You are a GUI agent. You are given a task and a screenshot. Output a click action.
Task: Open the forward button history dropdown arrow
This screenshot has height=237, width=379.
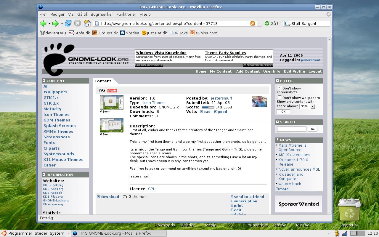[x=62, y=23]
